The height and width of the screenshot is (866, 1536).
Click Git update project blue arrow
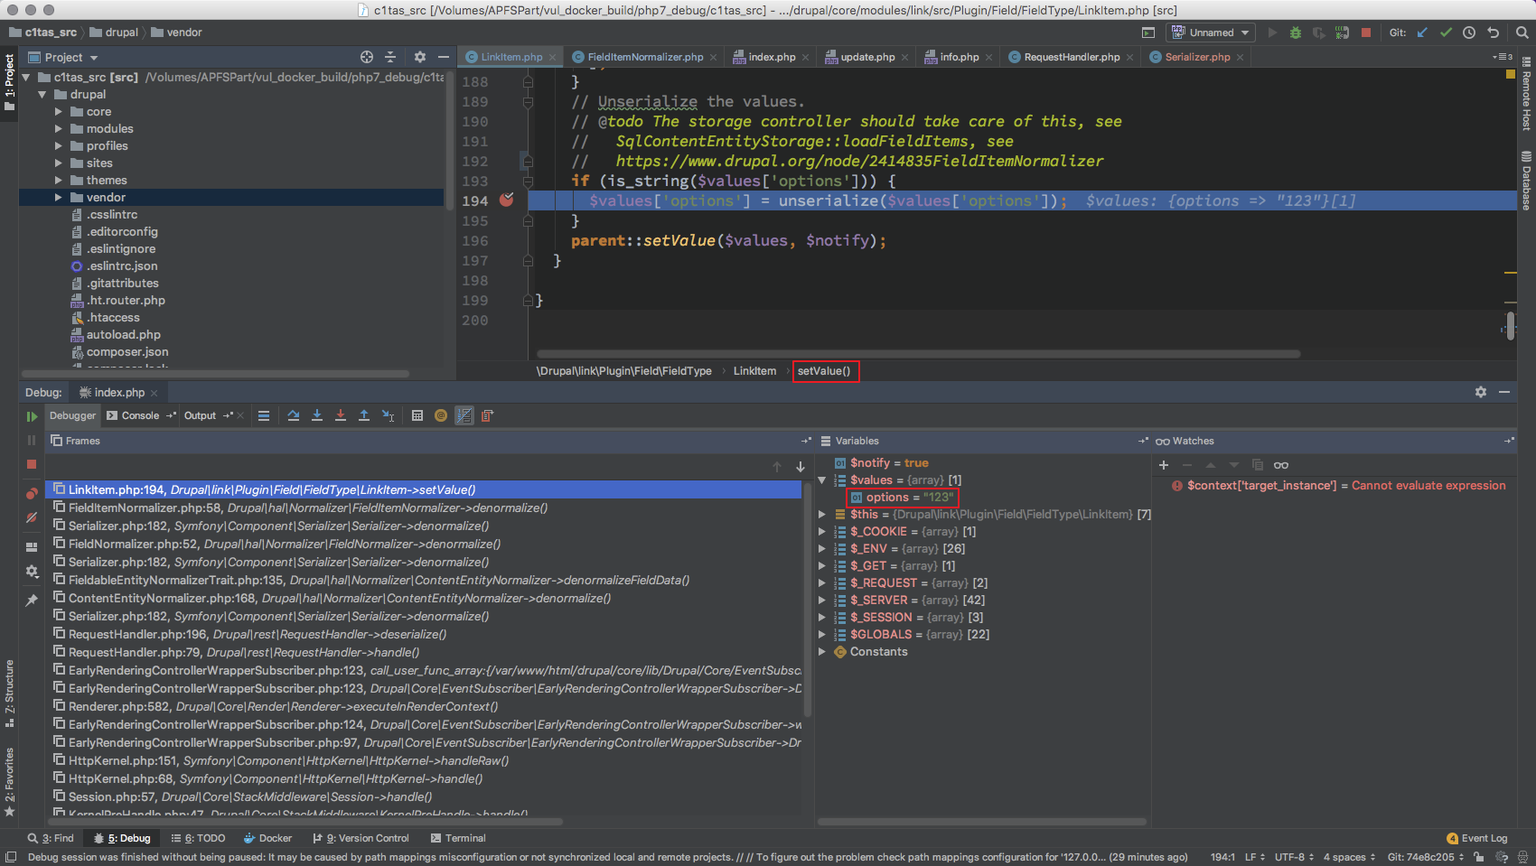[1422, 33]
